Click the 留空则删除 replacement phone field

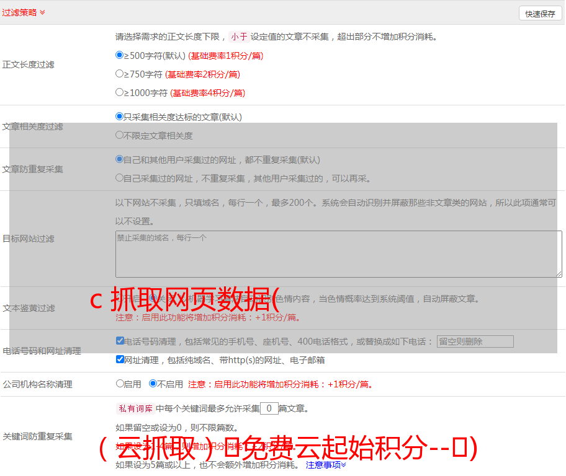[475, 342]
